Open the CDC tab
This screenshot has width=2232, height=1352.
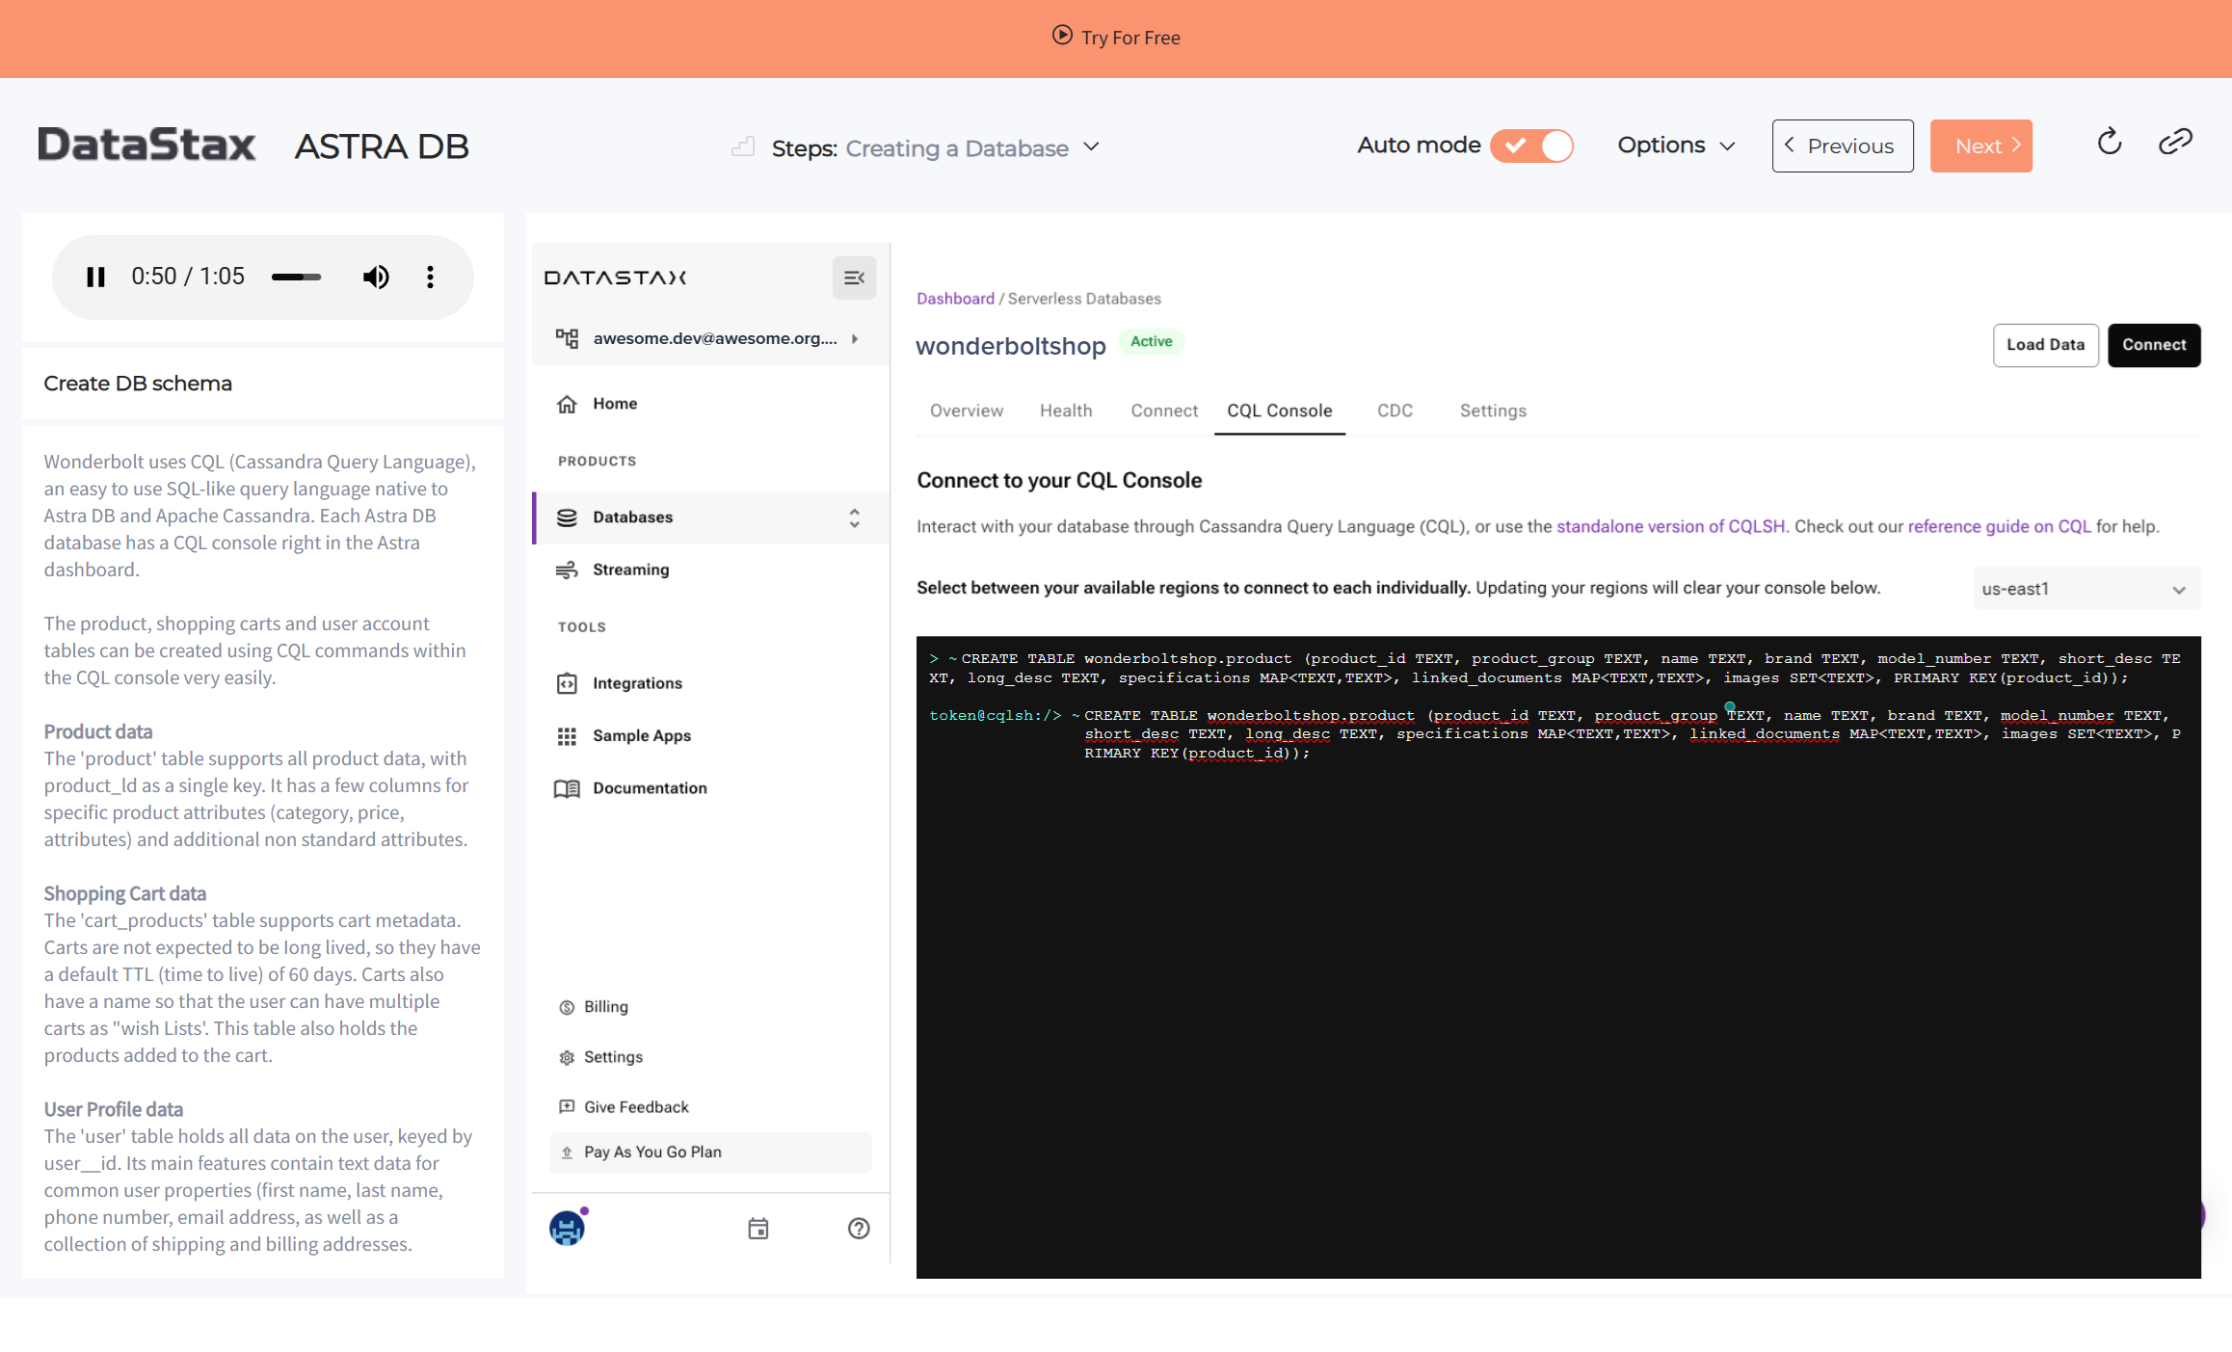click(1395, 410)
